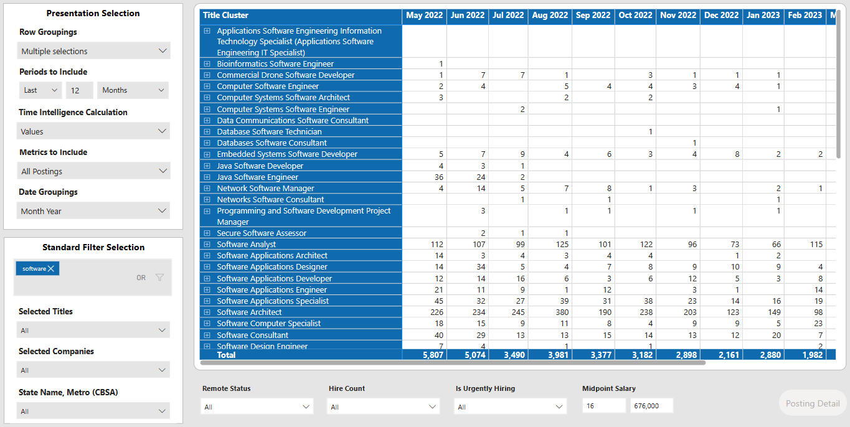Expand the Bioinformatics Software Engineer plus icon
The image size is (850, 427).
click(207, 63)
